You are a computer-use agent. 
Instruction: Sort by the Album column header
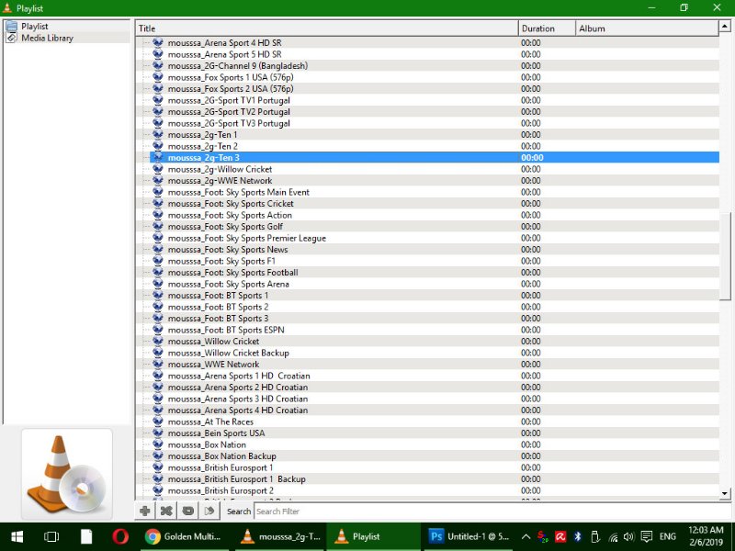tap(647, 28)
